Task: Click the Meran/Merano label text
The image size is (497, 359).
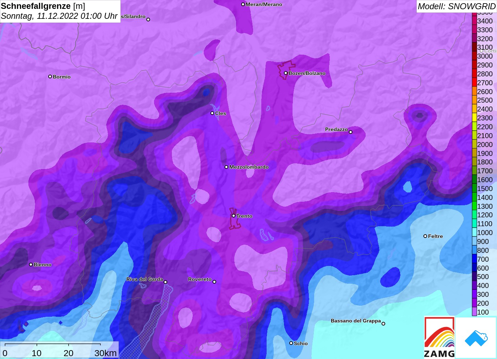Action: coord(264,4)
